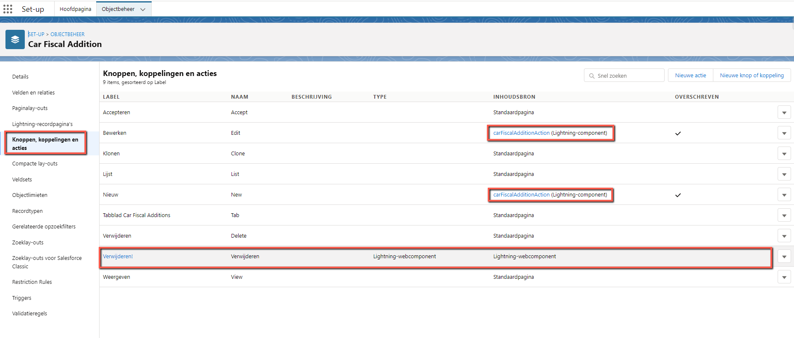Sort by the INHOUDSBRON column header
Viewport: 794px width, 338px height.
click(x=514, y=97)
